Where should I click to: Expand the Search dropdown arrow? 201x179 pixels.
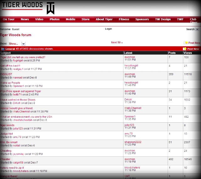click(x=197, y=29)
